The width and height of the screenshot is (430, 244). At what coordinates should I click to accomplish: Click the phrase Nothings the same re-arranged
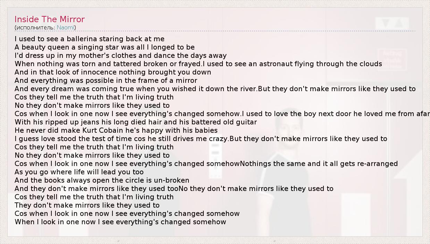click(x=319, y=164)
